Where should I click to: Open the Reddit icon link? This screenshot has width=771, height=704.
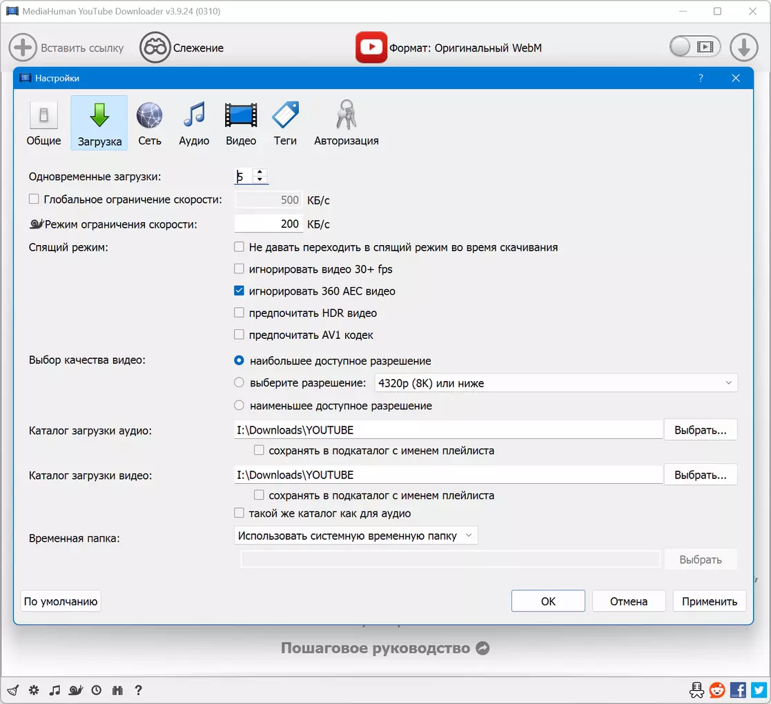pos(717,690)
